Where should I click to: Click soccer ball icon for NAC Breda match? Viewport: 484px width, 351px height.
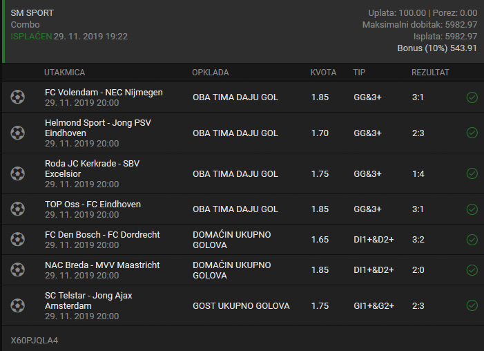coord(17,269)
